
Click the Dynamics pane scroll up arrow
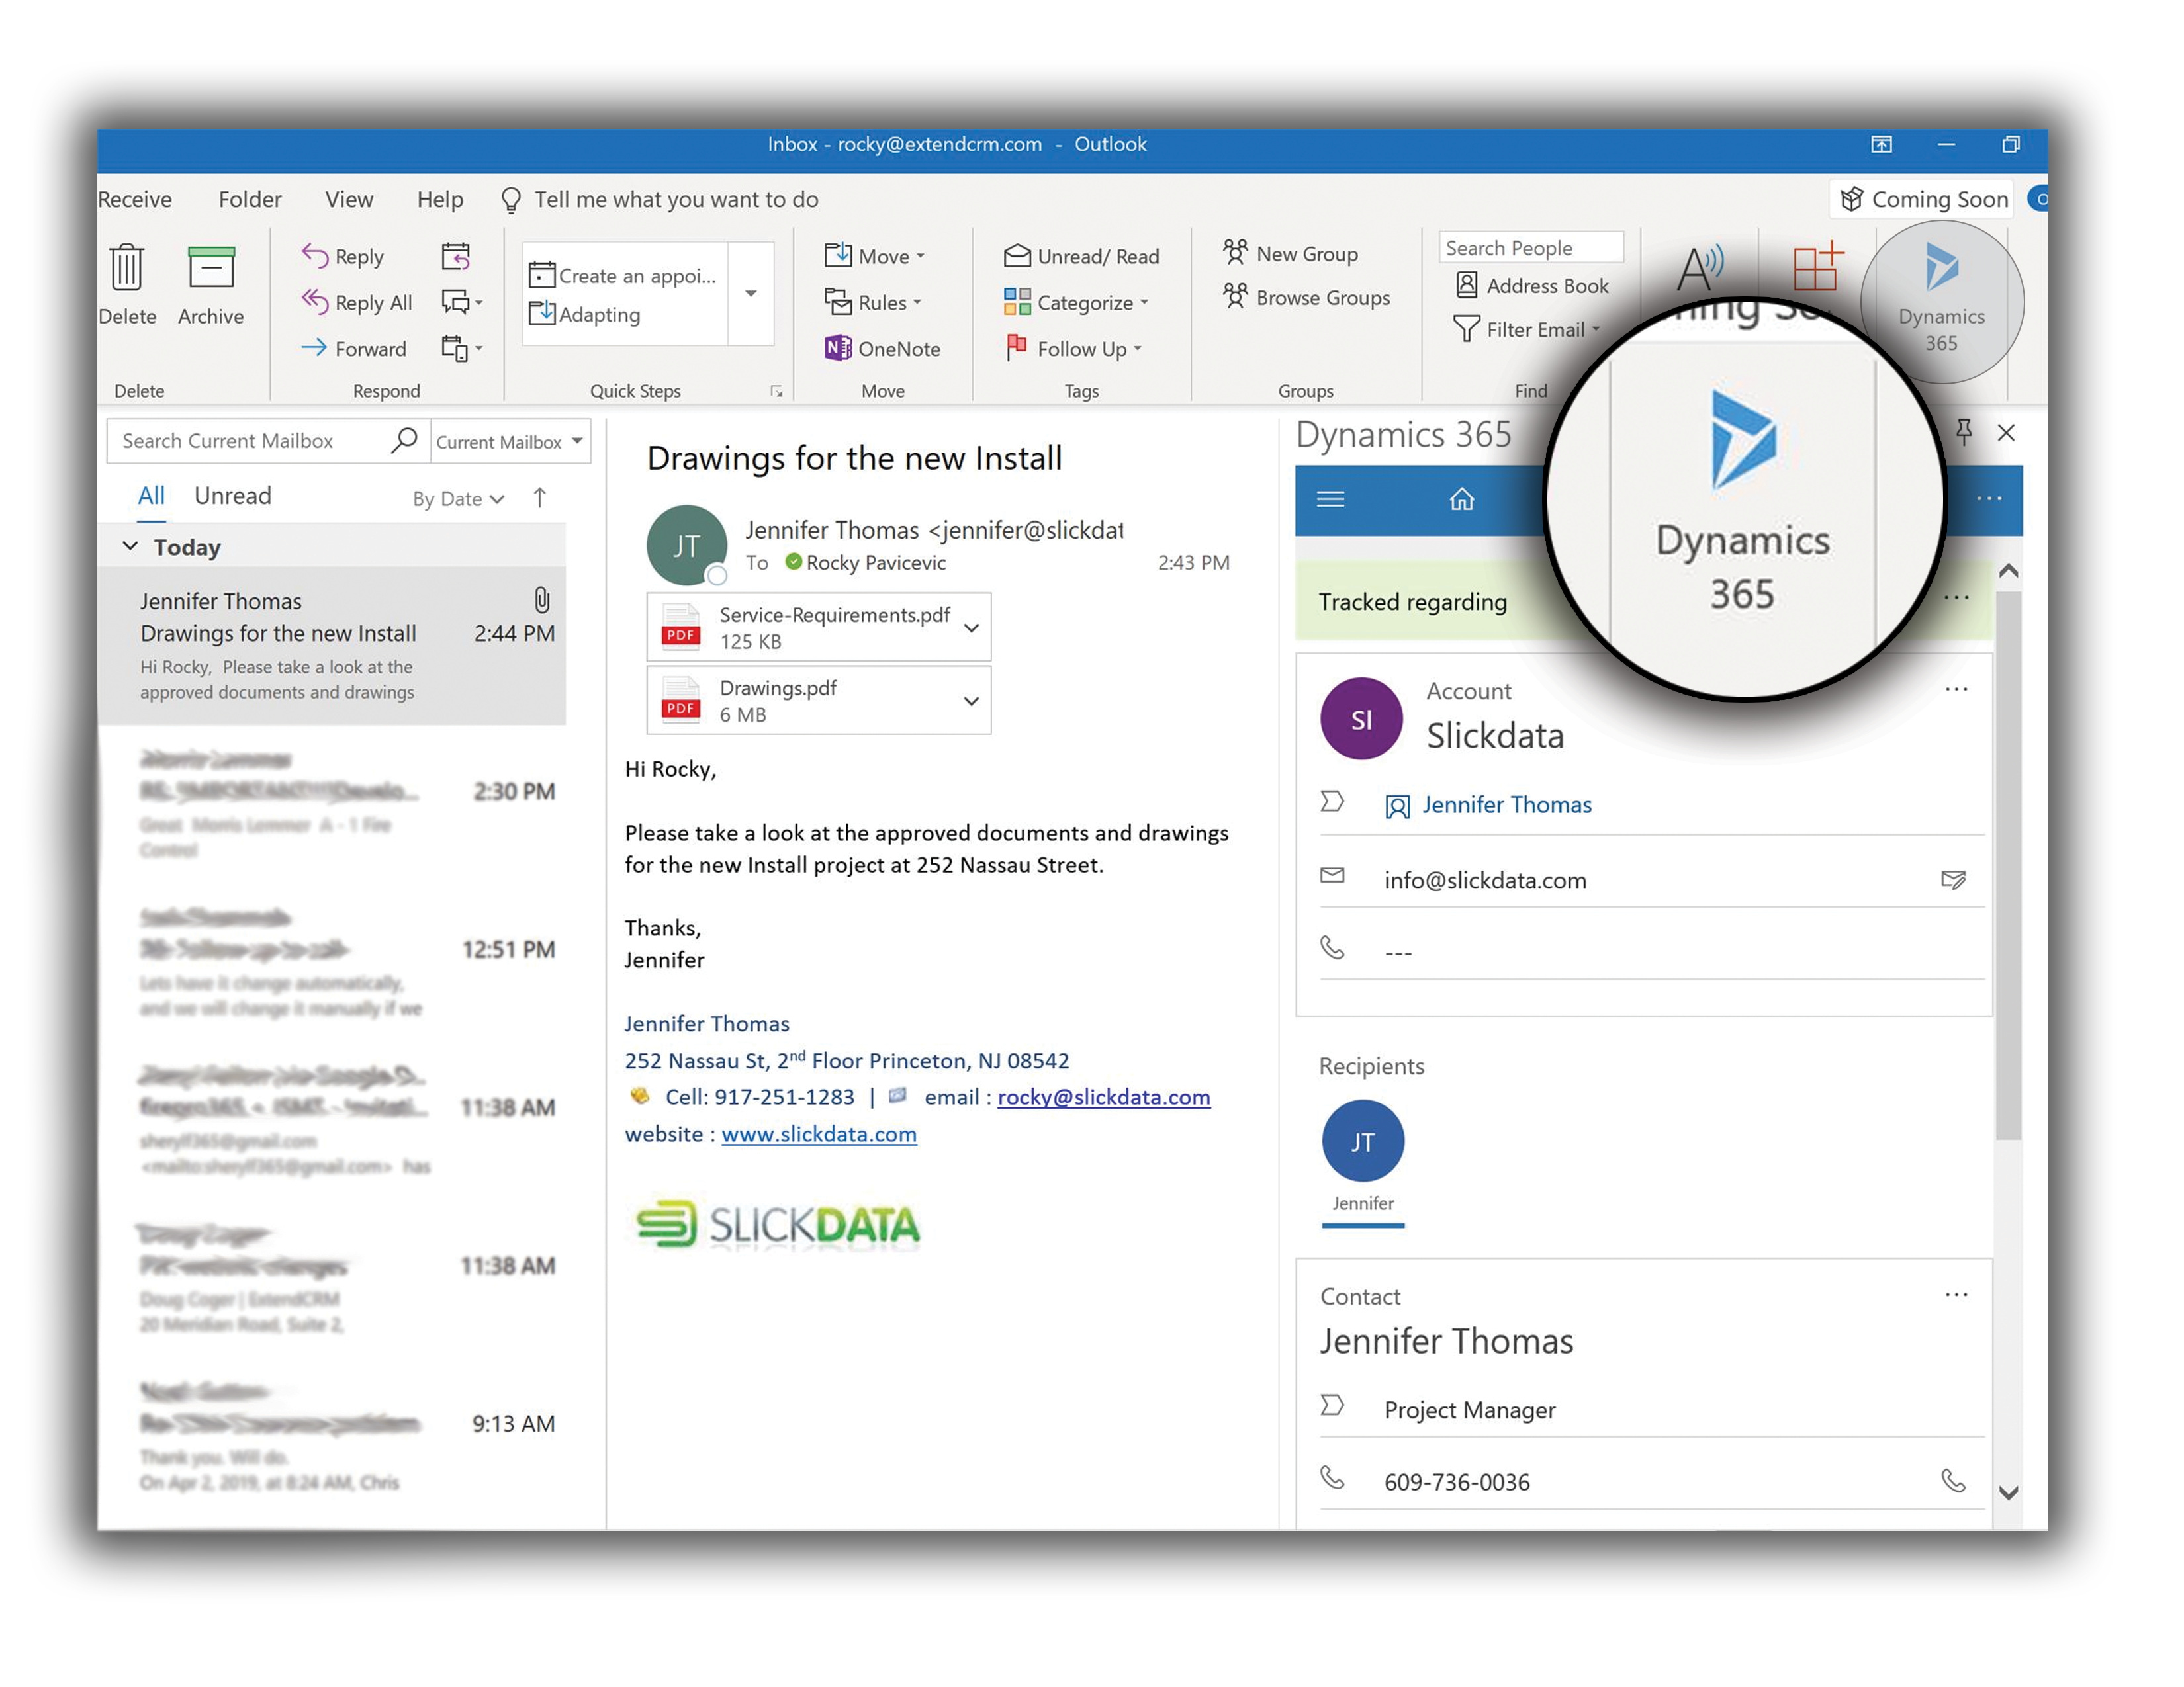point(2008,572)
